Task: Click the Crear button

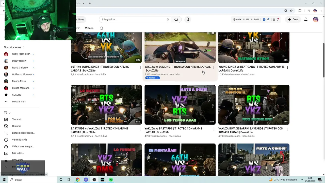Action: pyautogui.click(x=293, y=20)
